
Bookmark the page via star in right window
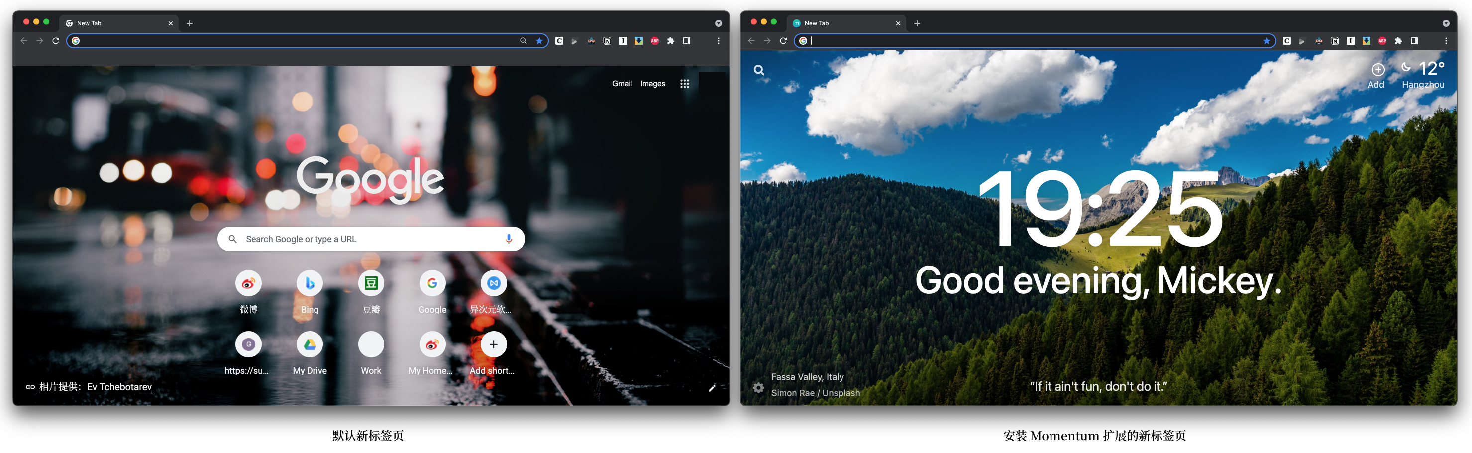point(1266,41)
